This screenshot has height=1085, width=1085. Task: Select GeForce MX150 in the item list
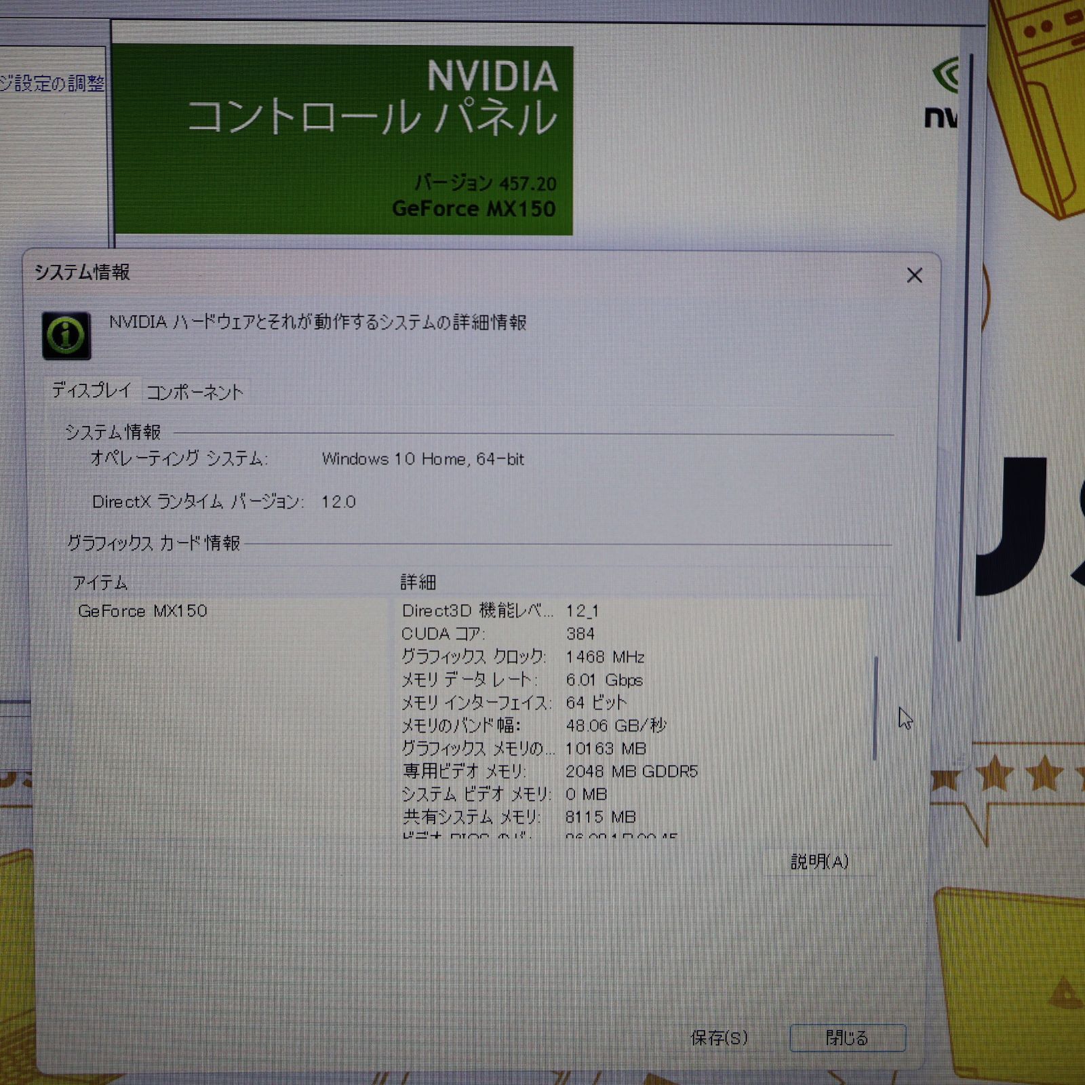click(x=142, y=611)
